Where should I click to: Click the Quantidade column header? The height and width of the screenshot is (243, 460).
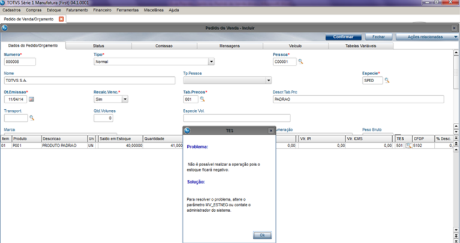(163, 139)
